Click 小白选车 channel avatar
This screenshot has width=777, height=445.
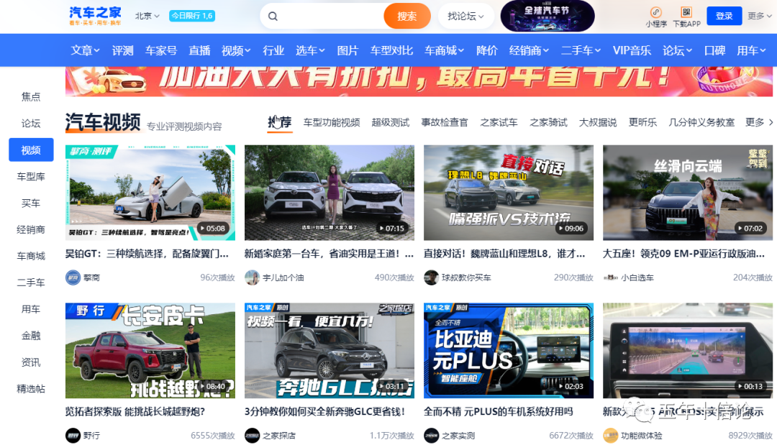click(611, 277)
